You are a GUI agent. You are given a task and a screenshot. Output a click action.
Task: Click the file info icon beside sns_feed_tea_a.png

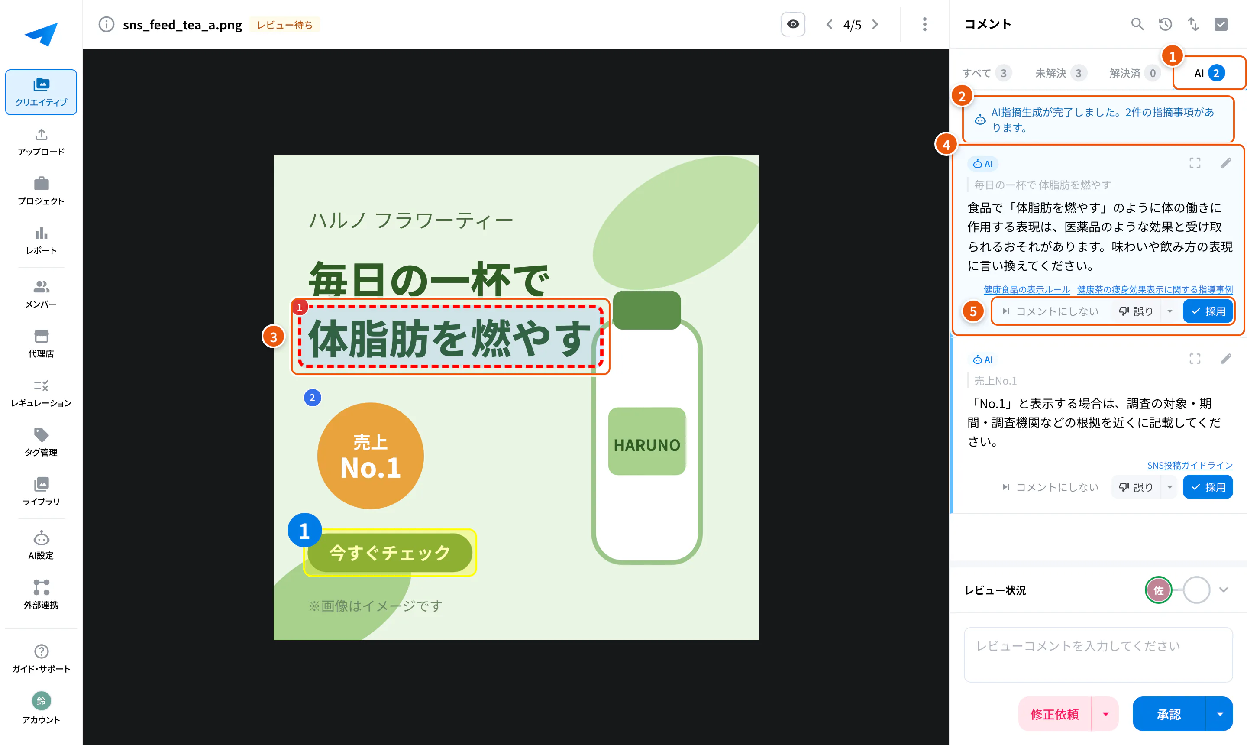click(106, 24)
